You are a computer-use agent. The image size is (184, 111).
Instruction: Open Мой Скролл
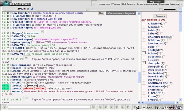click(128, 4)
